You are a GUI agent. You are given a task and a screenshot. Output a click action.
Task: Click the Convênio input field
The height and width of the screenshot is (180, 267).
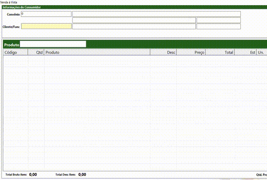(x=46, y=14)
